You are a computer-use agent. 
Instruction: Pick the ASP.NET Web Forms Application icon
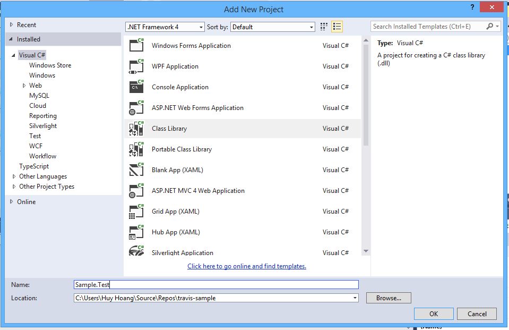136,108
